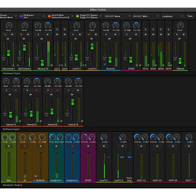The image size is (196, 196).
Task: Click the green Toggle FX 1 Bypass indicator
Action: (77, 16)
